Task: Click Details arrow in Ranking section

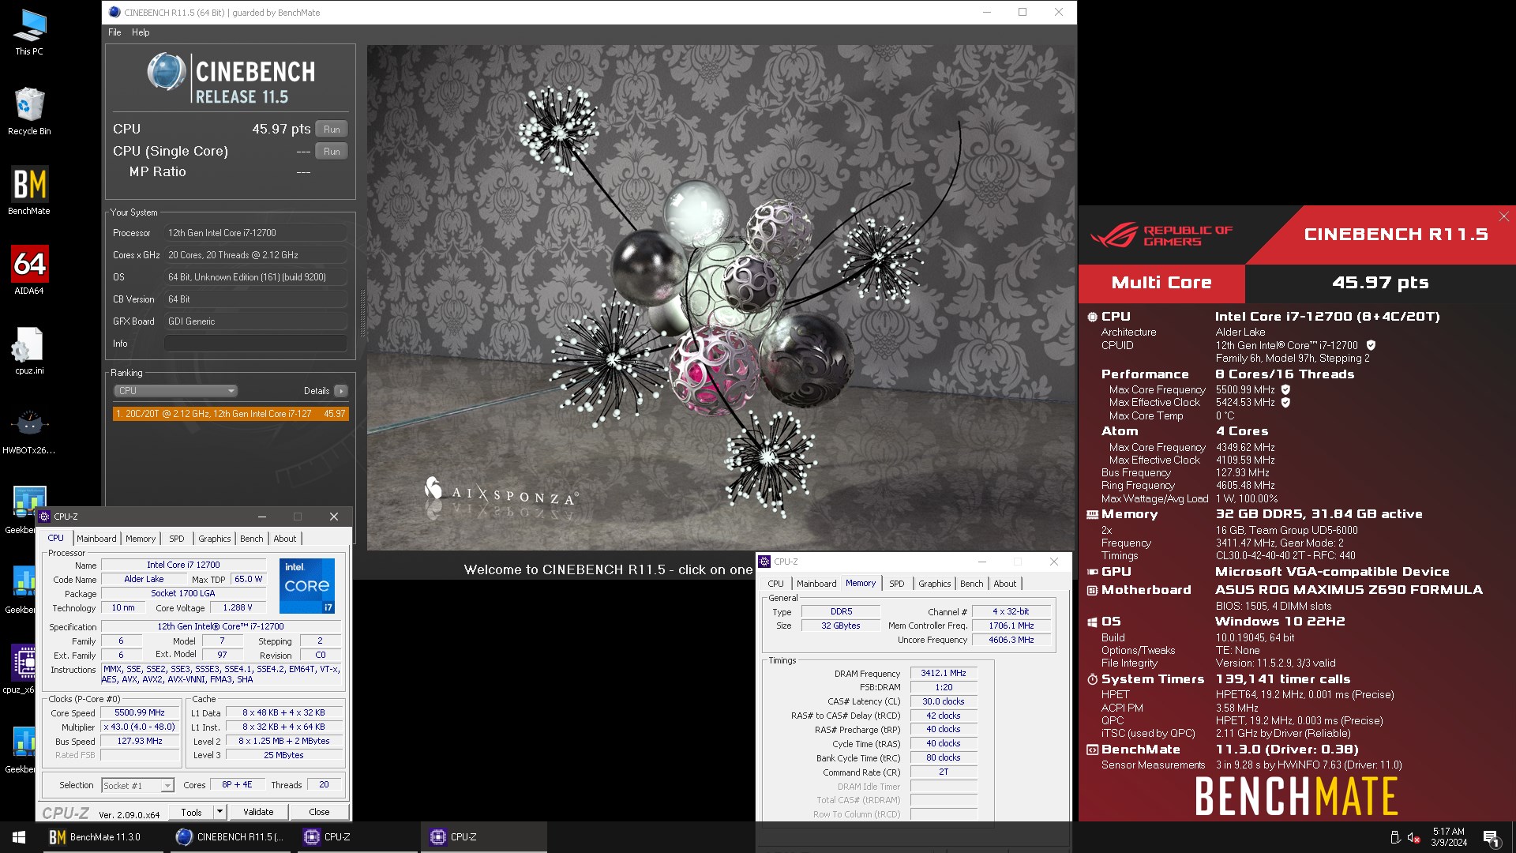Action: pyautogui.click(x=340, y=391)
